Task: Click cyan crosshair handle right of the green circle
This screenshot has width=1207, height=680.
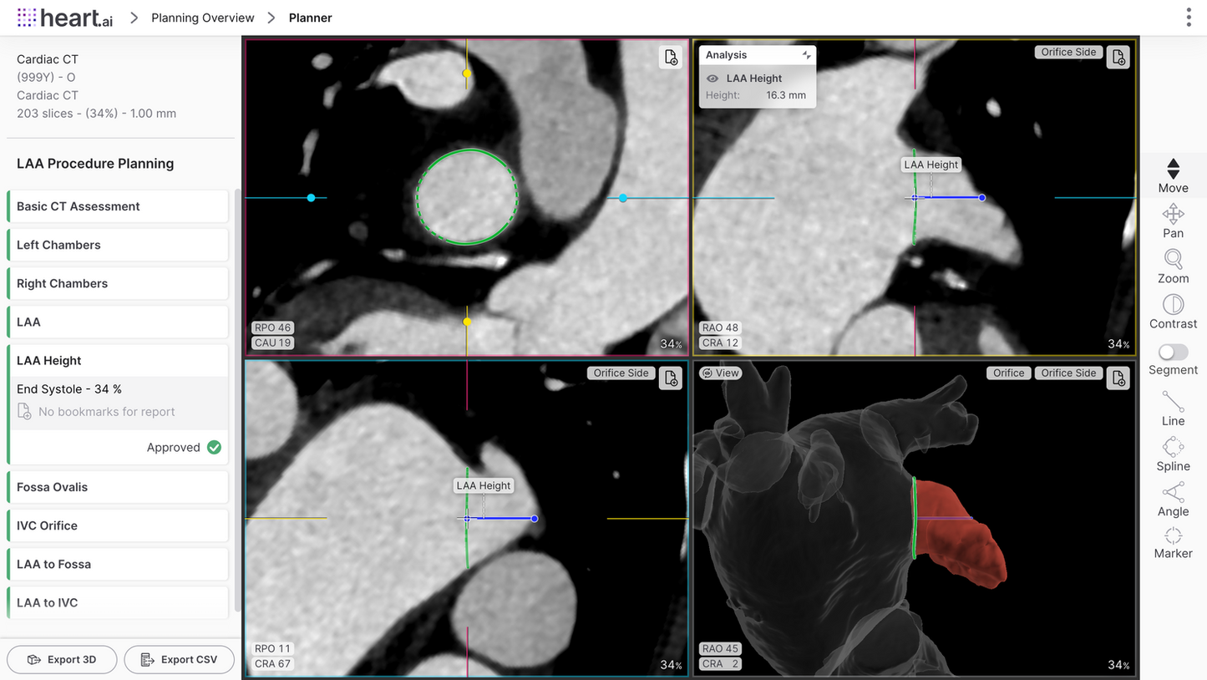Action: [622, 198]
